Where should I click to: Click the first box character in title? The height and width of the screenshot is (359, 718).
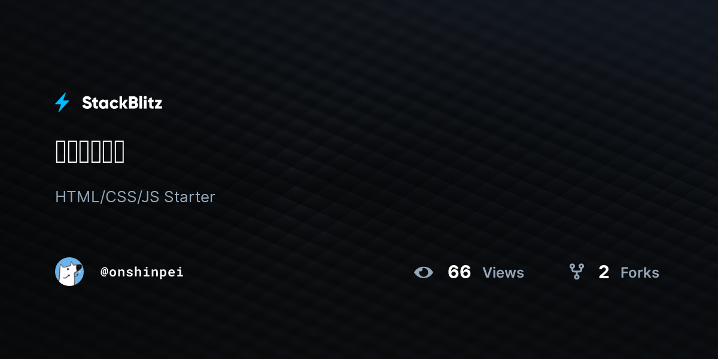pos(60,151)
